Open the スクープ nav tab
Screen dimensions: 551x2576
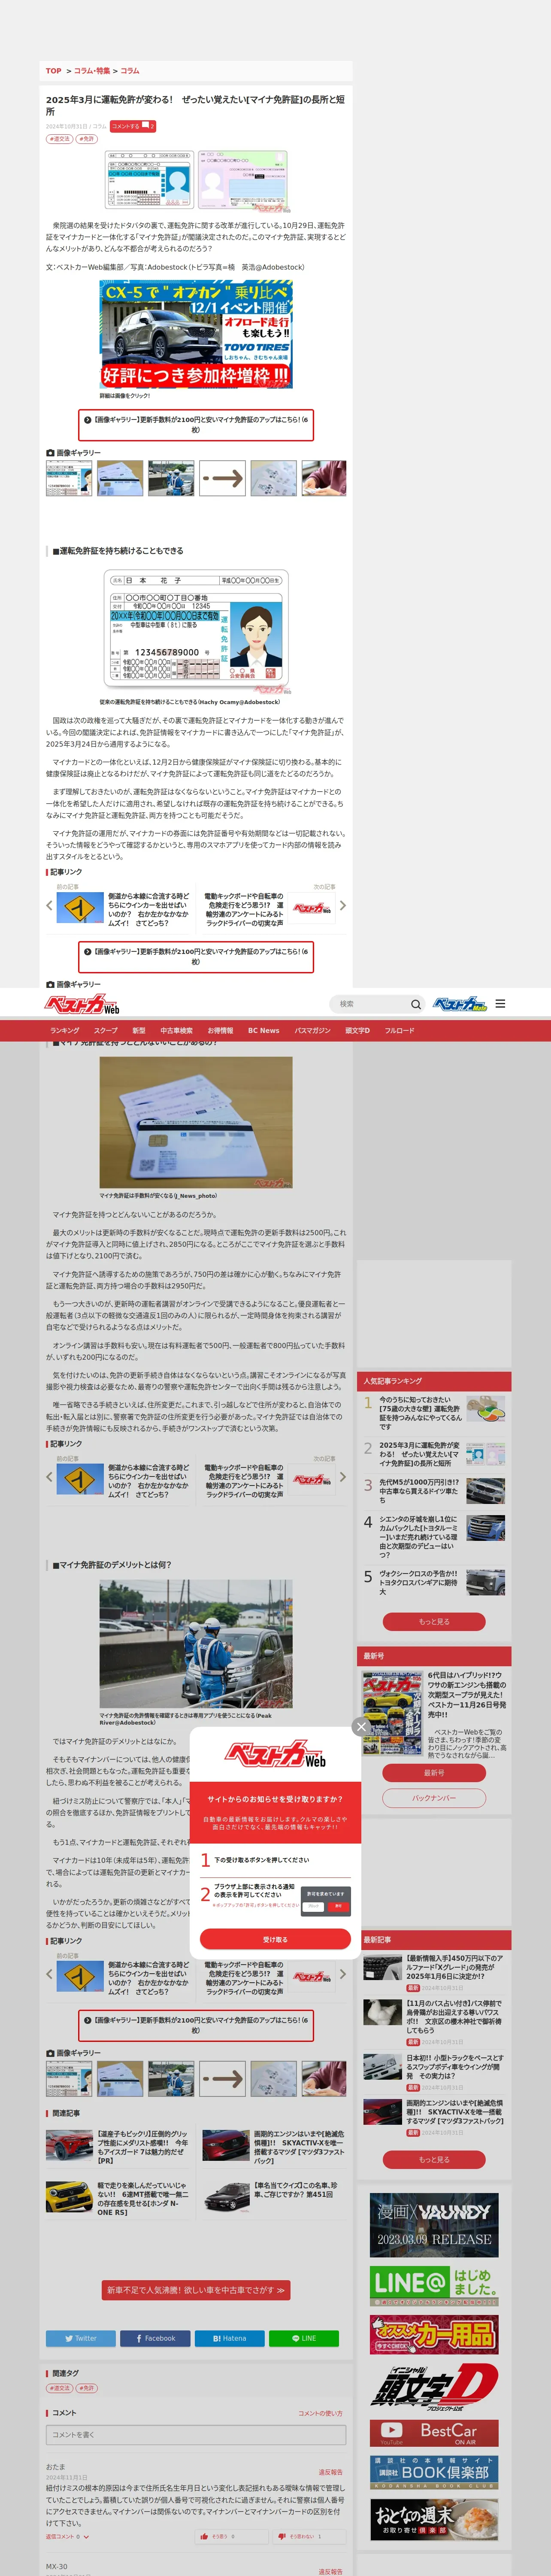tap(106, 1030)
